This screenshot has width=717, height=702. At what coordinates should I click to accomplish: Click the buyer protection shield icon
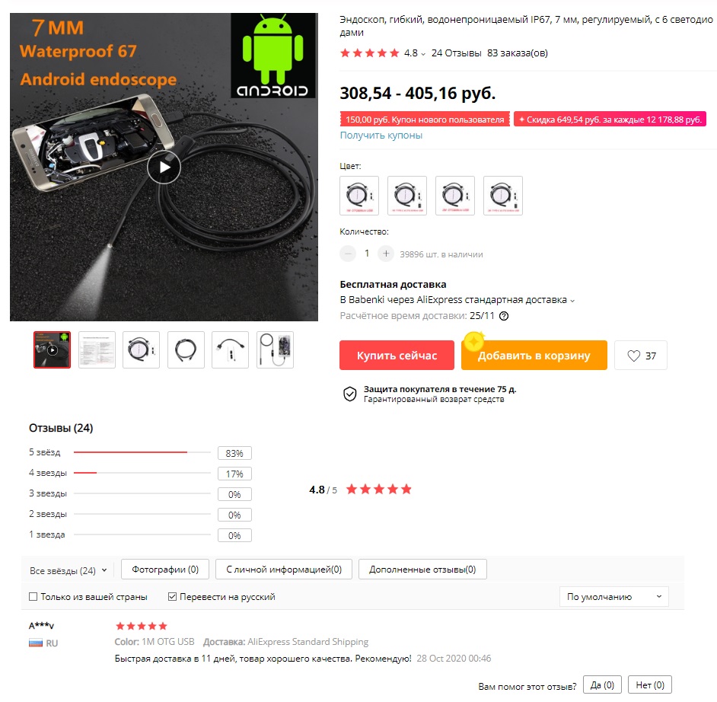point(350,394)
